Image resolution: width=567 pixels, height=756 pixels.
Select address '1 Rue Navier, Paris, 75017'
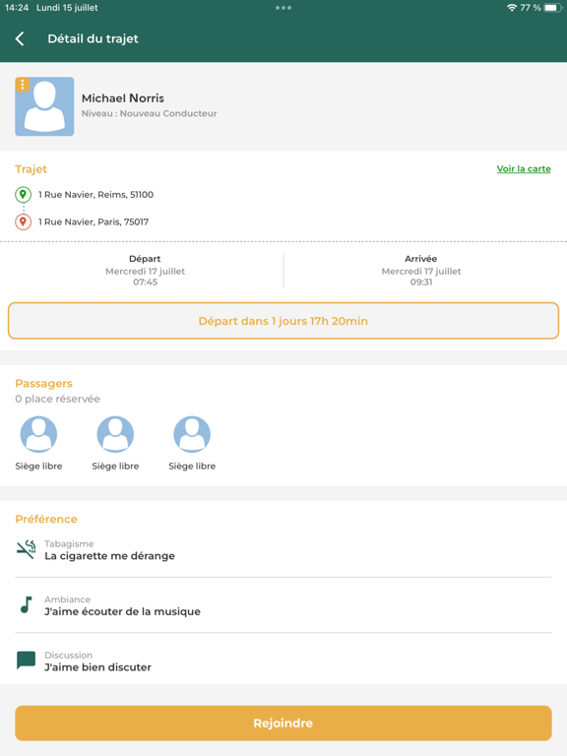tap(94, 221)
